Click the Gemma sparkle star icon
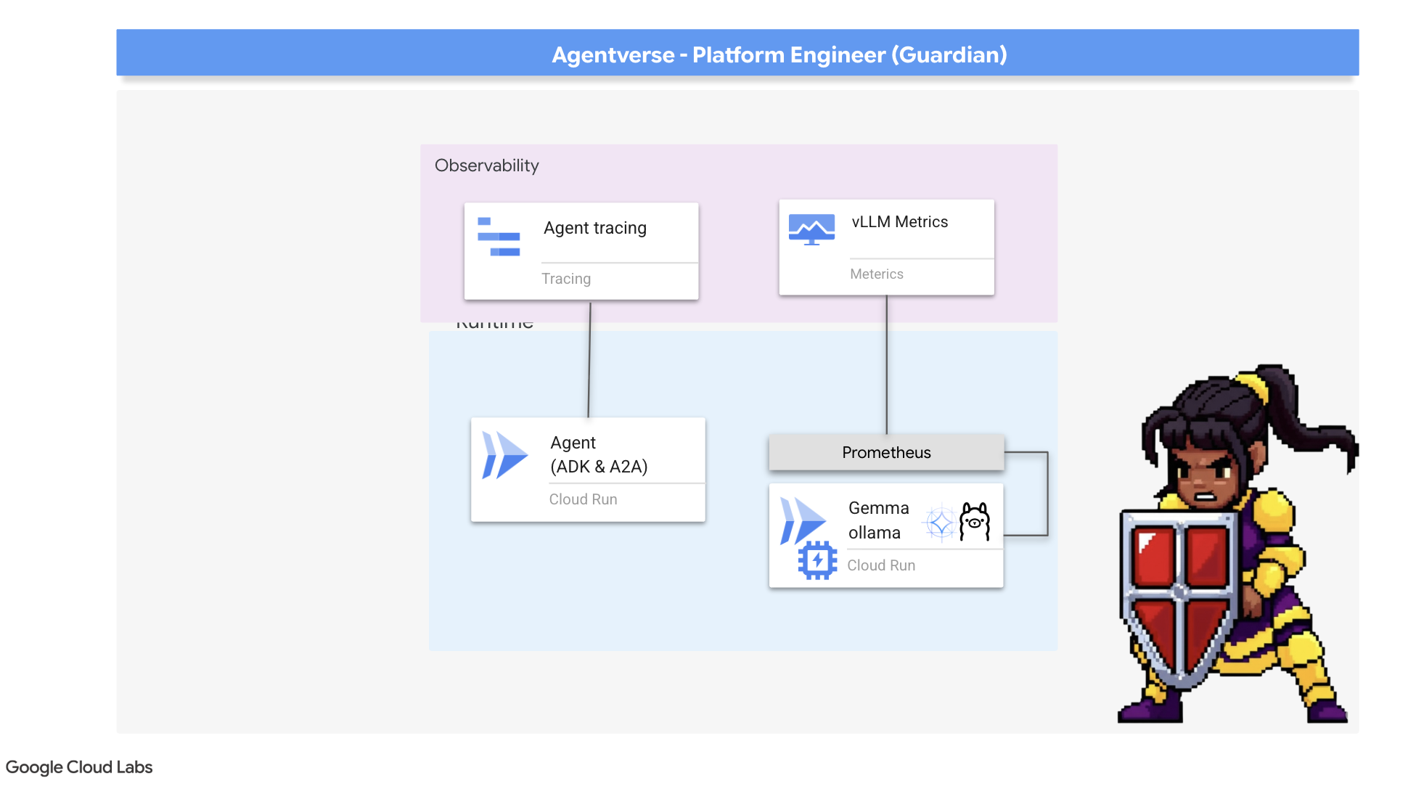1408x794 pixels. (x=941, y=523)
